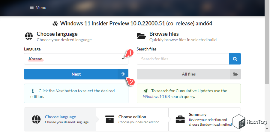Screen dimensions: 270x132
Task: Click the box icon in Choose edition step
Action: 110,119
